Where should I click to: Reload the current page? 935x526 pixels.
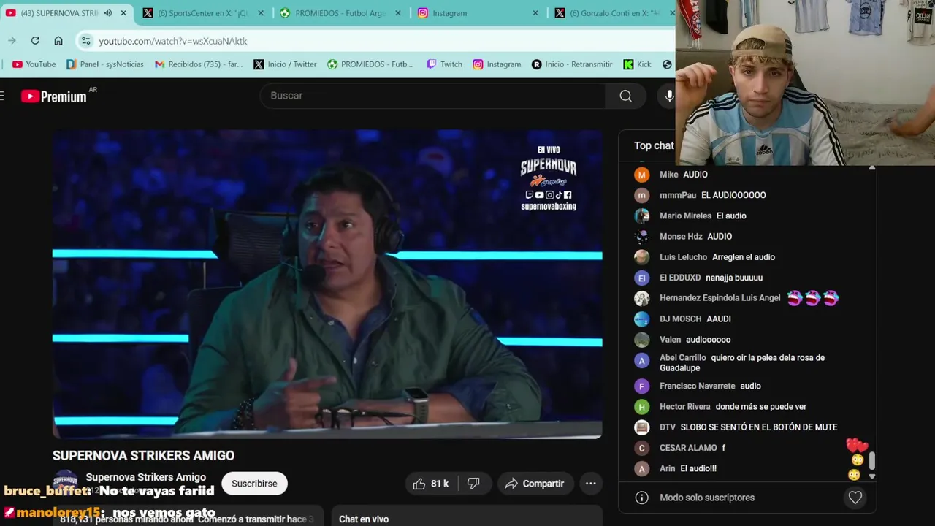[x=35, y=41]
